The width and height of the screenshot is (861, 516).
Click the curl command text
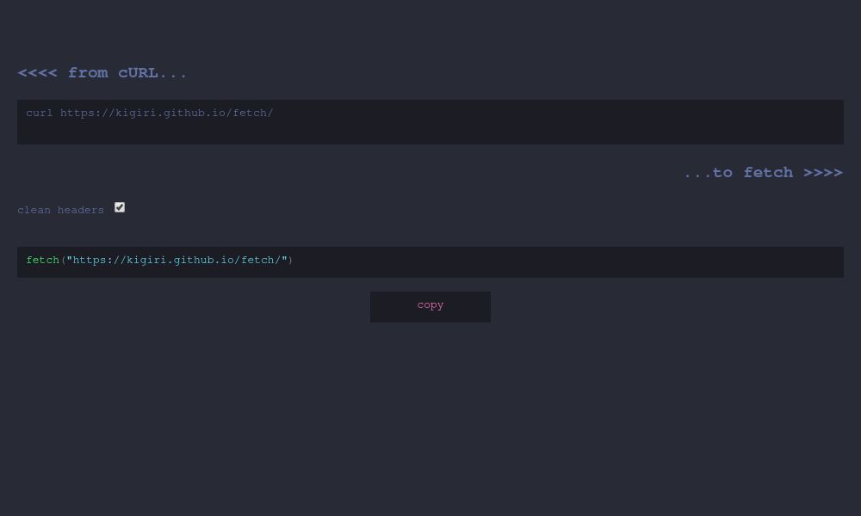150,113
